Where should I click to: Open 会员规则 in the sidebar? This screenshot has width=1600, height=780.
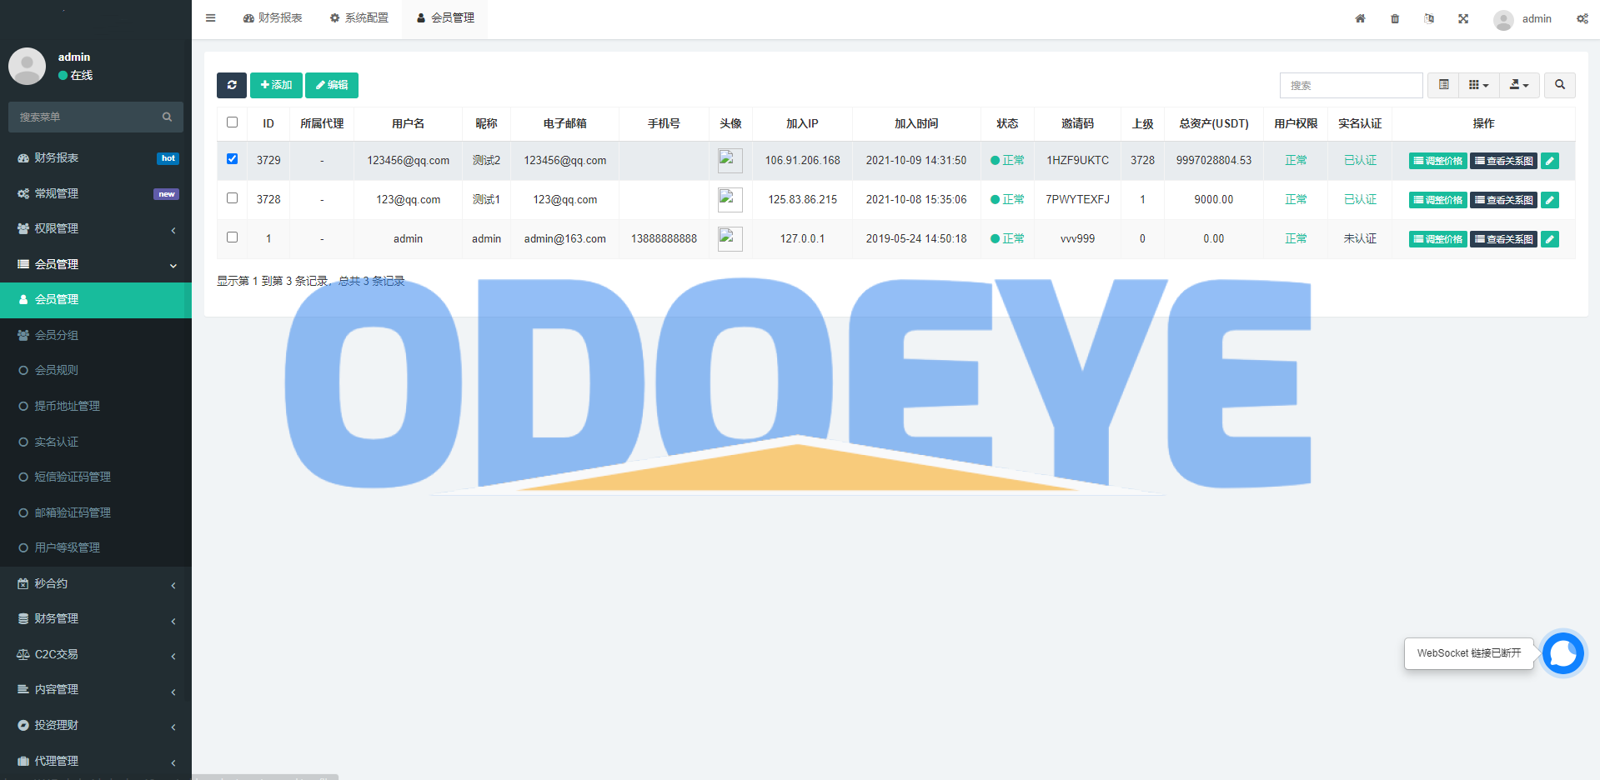(x=96, y=370)
